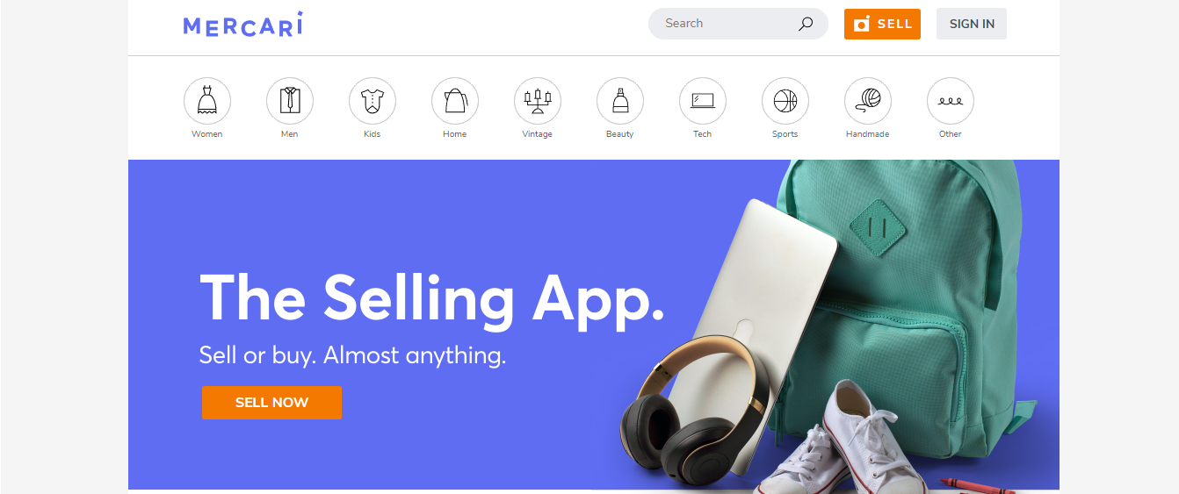
Task: Browse the Home kettle icon
Action: click(x=455, y=101)
